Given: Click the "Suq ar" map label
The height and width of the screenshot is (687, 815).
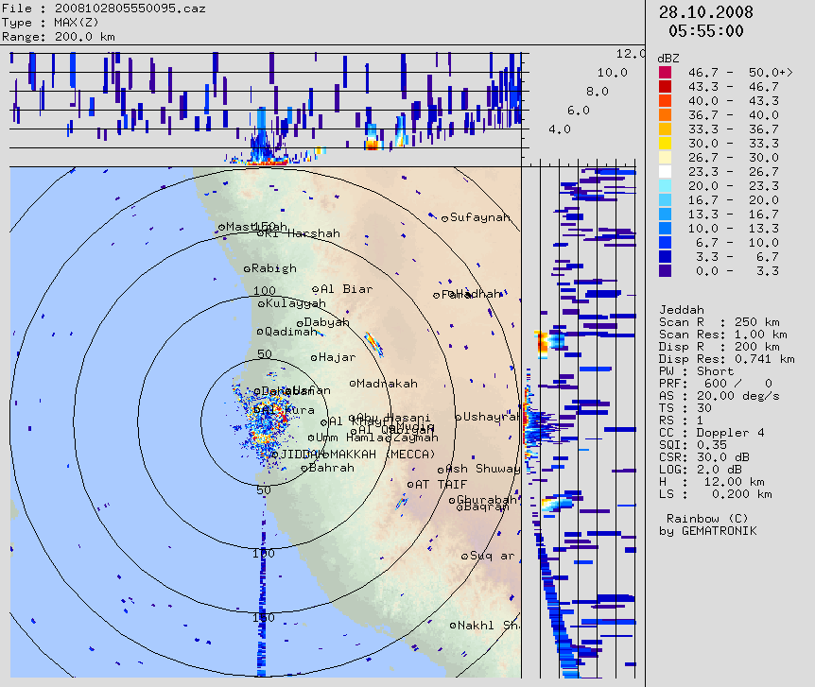Looking at the screenshot, I should click(x=492, y=556).
